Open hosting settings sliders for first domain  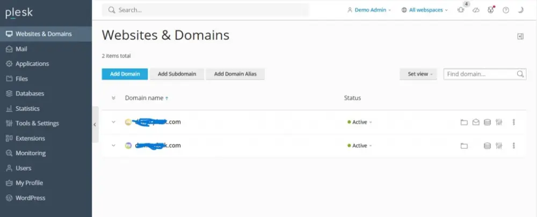[x=499, y=122]
